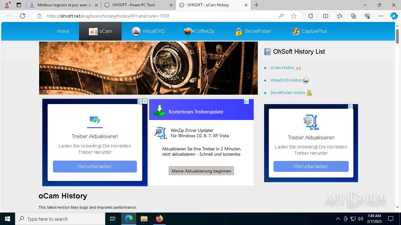Click Herunterladen button in sidebar ad
This screenshot has width=401, height=225.
(x=311, y=166)
